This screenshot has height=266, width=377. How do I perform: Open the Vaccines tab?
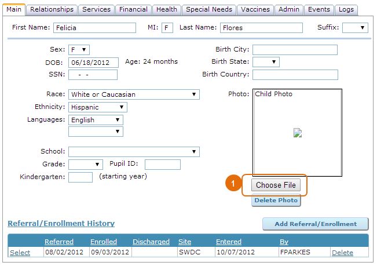255,9
